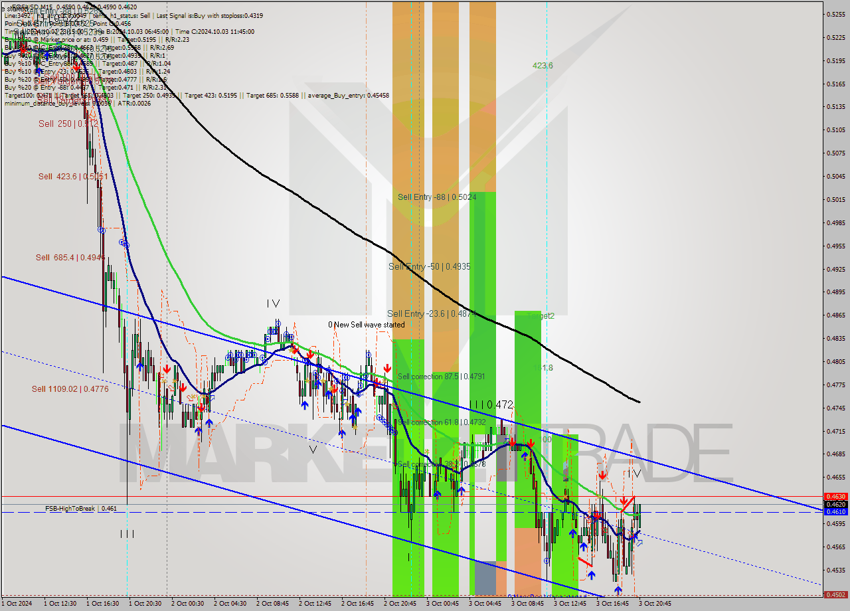Select the 'Sell Entry -50 | 0.4935' label
The width and height of the screenshot is (850, 611).
pyautogui.click(x=429, y=266)
